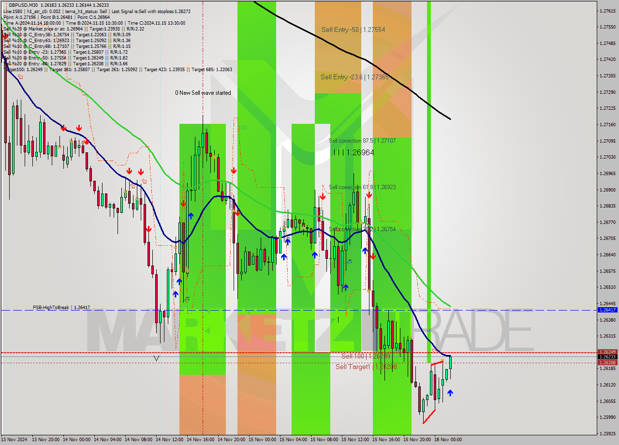This screenshot has width=619, height=445.
Task: Click the 1.26055 price axis label
Action: coord(607,401)
